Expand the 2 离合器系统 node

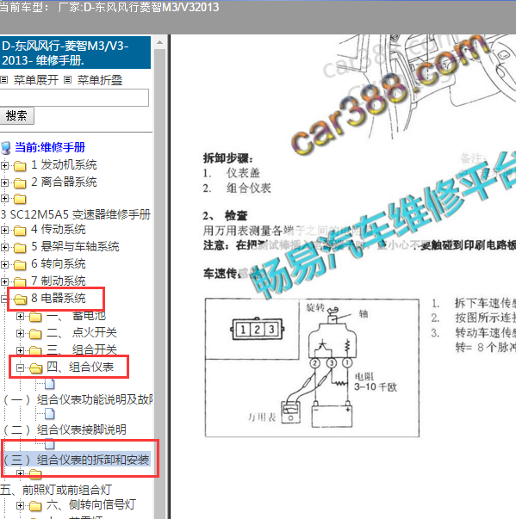[x=4, y=182]
